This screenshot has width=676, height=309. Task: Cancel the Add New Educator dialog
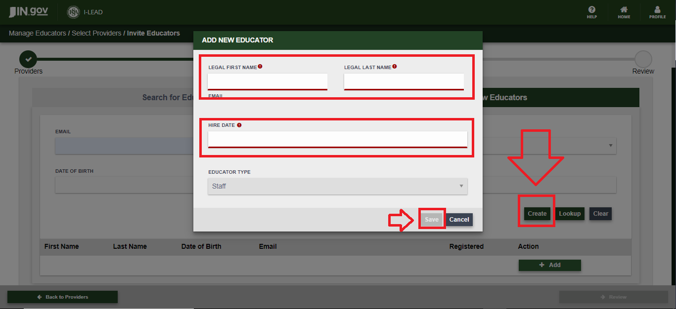pos(459,220)
